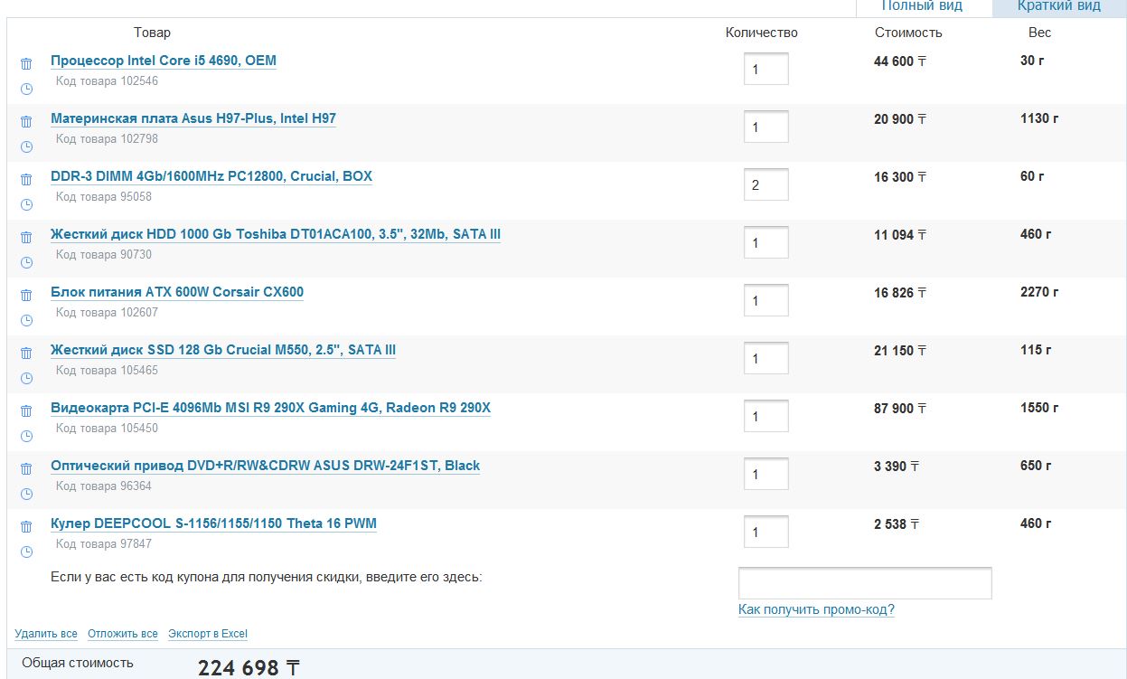Postpone the Crucial M550 SSD item
Screen dimensions: 1127x679
pos(26,378)
